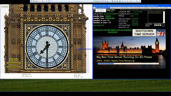Click the 'Big Ben Sounds Off' status text

(x=79, y=76)
